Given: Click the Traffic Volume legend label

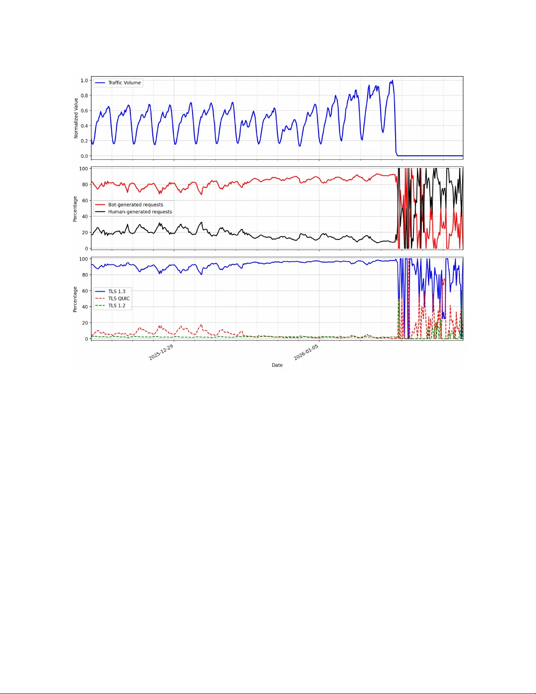Looking at the screenshot, I should click(124, 83).
